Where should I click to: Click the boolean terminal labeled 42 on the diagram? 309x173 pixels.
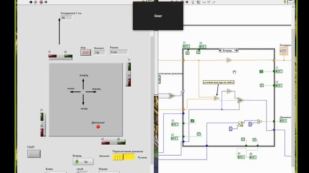253,157
